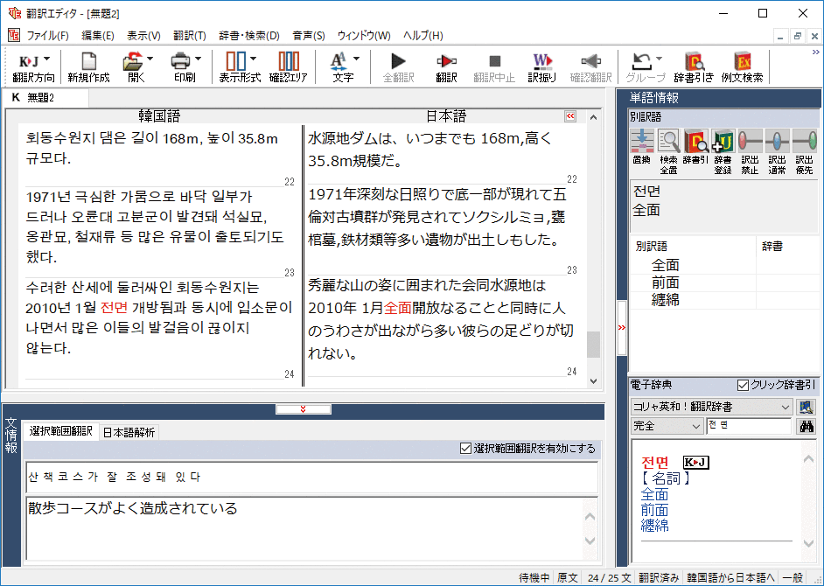Select 前面 in the 別訳語 list
This screenshot has width=824, height=586.
tap(666, 283)
